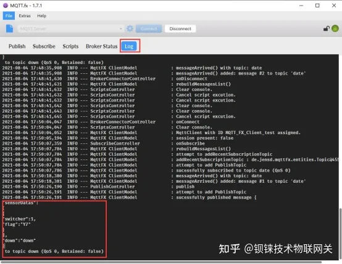Open the Help menu
The height and width of the screenshot is (264, 342).
[41, 15]
